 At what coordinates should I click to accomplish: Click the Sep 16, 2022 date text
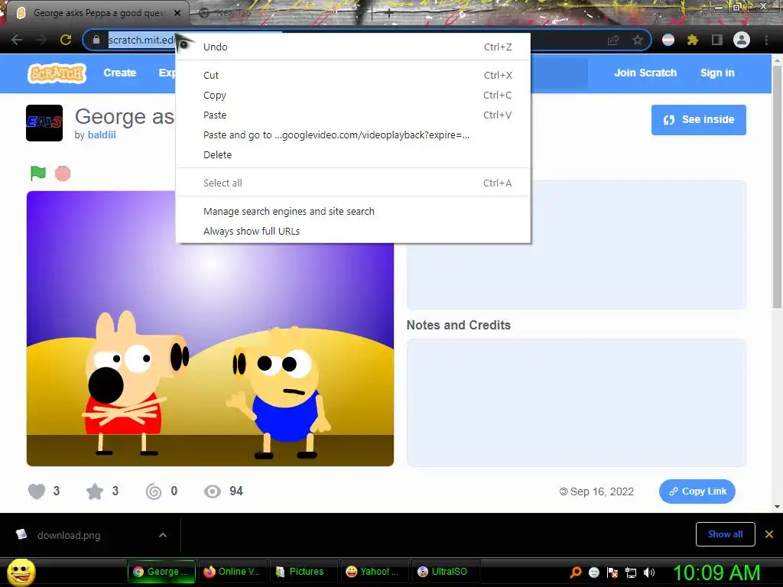(x=603, y=491)
